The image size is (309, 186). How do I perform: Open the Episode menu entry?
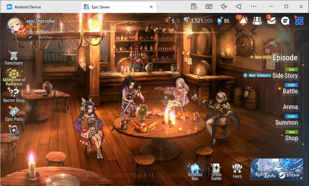coord(285,58)
